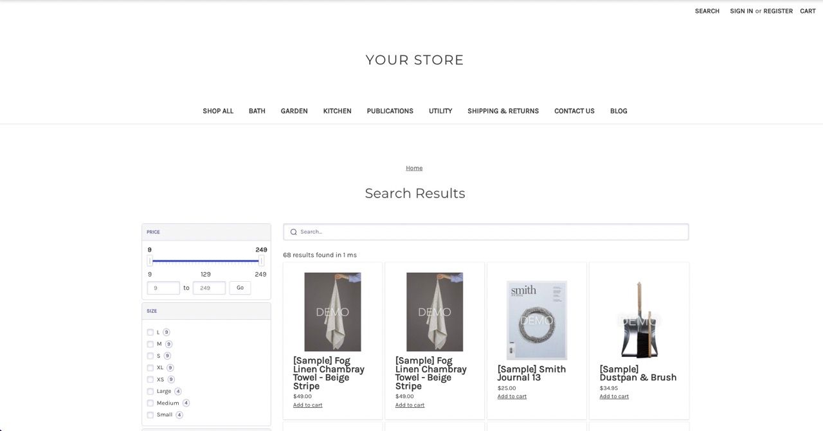Open the SIGN IN link
The width and height of the screenshot is (823, 431).
coord(741,11)
